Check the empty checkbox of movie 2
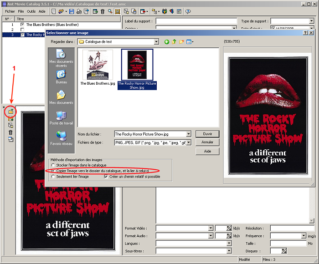 tap(22, 30)
